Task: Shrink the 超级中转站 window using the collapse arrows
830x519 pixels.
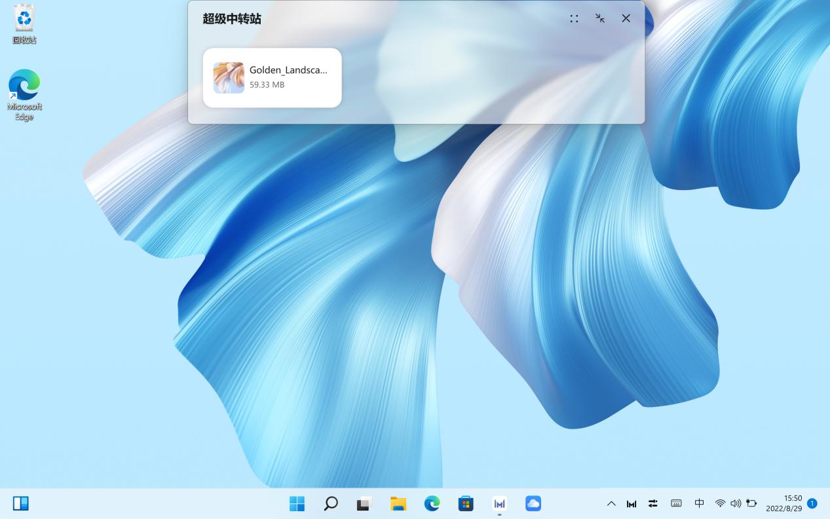Action: pyautogui.click(x=599, y=18)
